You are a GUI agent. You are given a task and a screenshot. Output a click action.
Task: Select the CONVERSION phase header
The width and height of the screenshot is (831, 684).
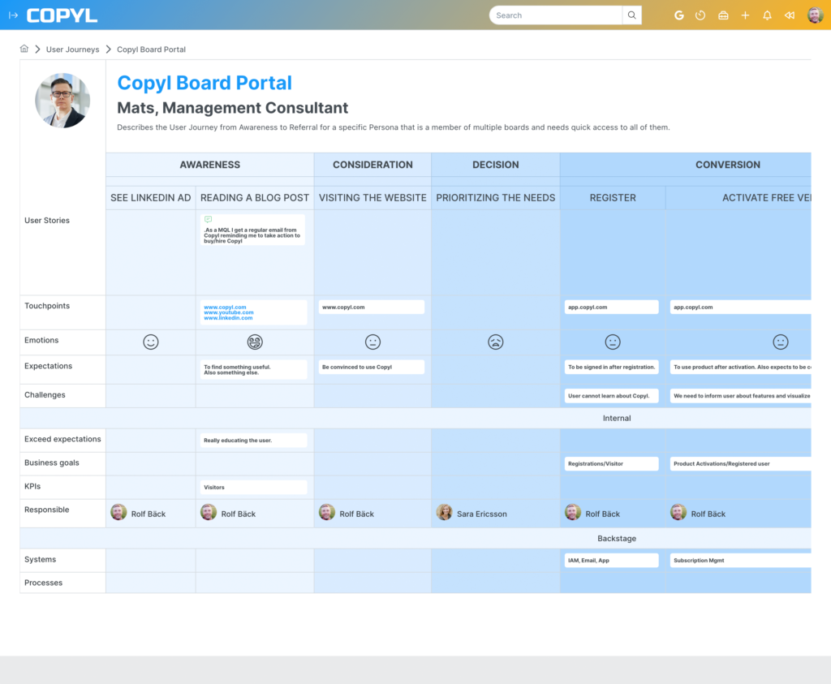[728, 165]
